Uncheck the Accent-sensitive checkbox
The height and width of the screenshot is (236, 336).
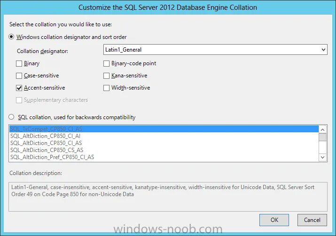point(19,88)
